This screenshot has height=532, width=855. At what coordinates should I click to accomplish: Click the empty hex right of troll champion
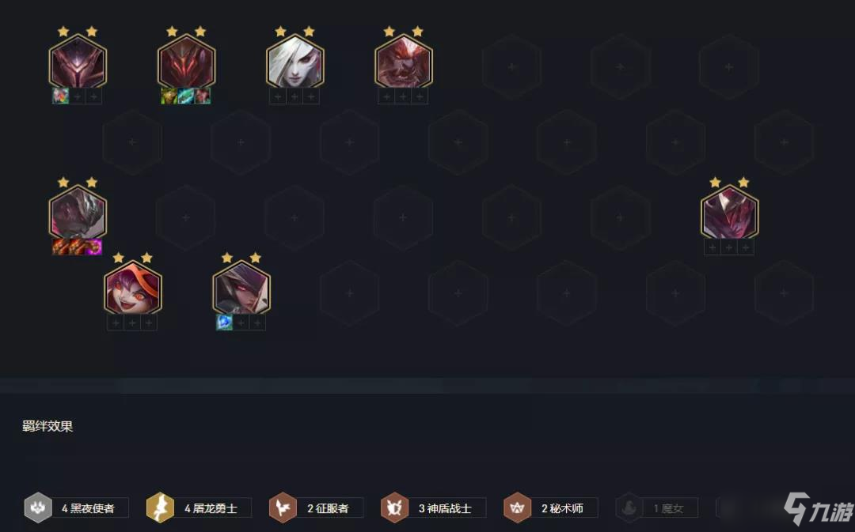point(511,66)
